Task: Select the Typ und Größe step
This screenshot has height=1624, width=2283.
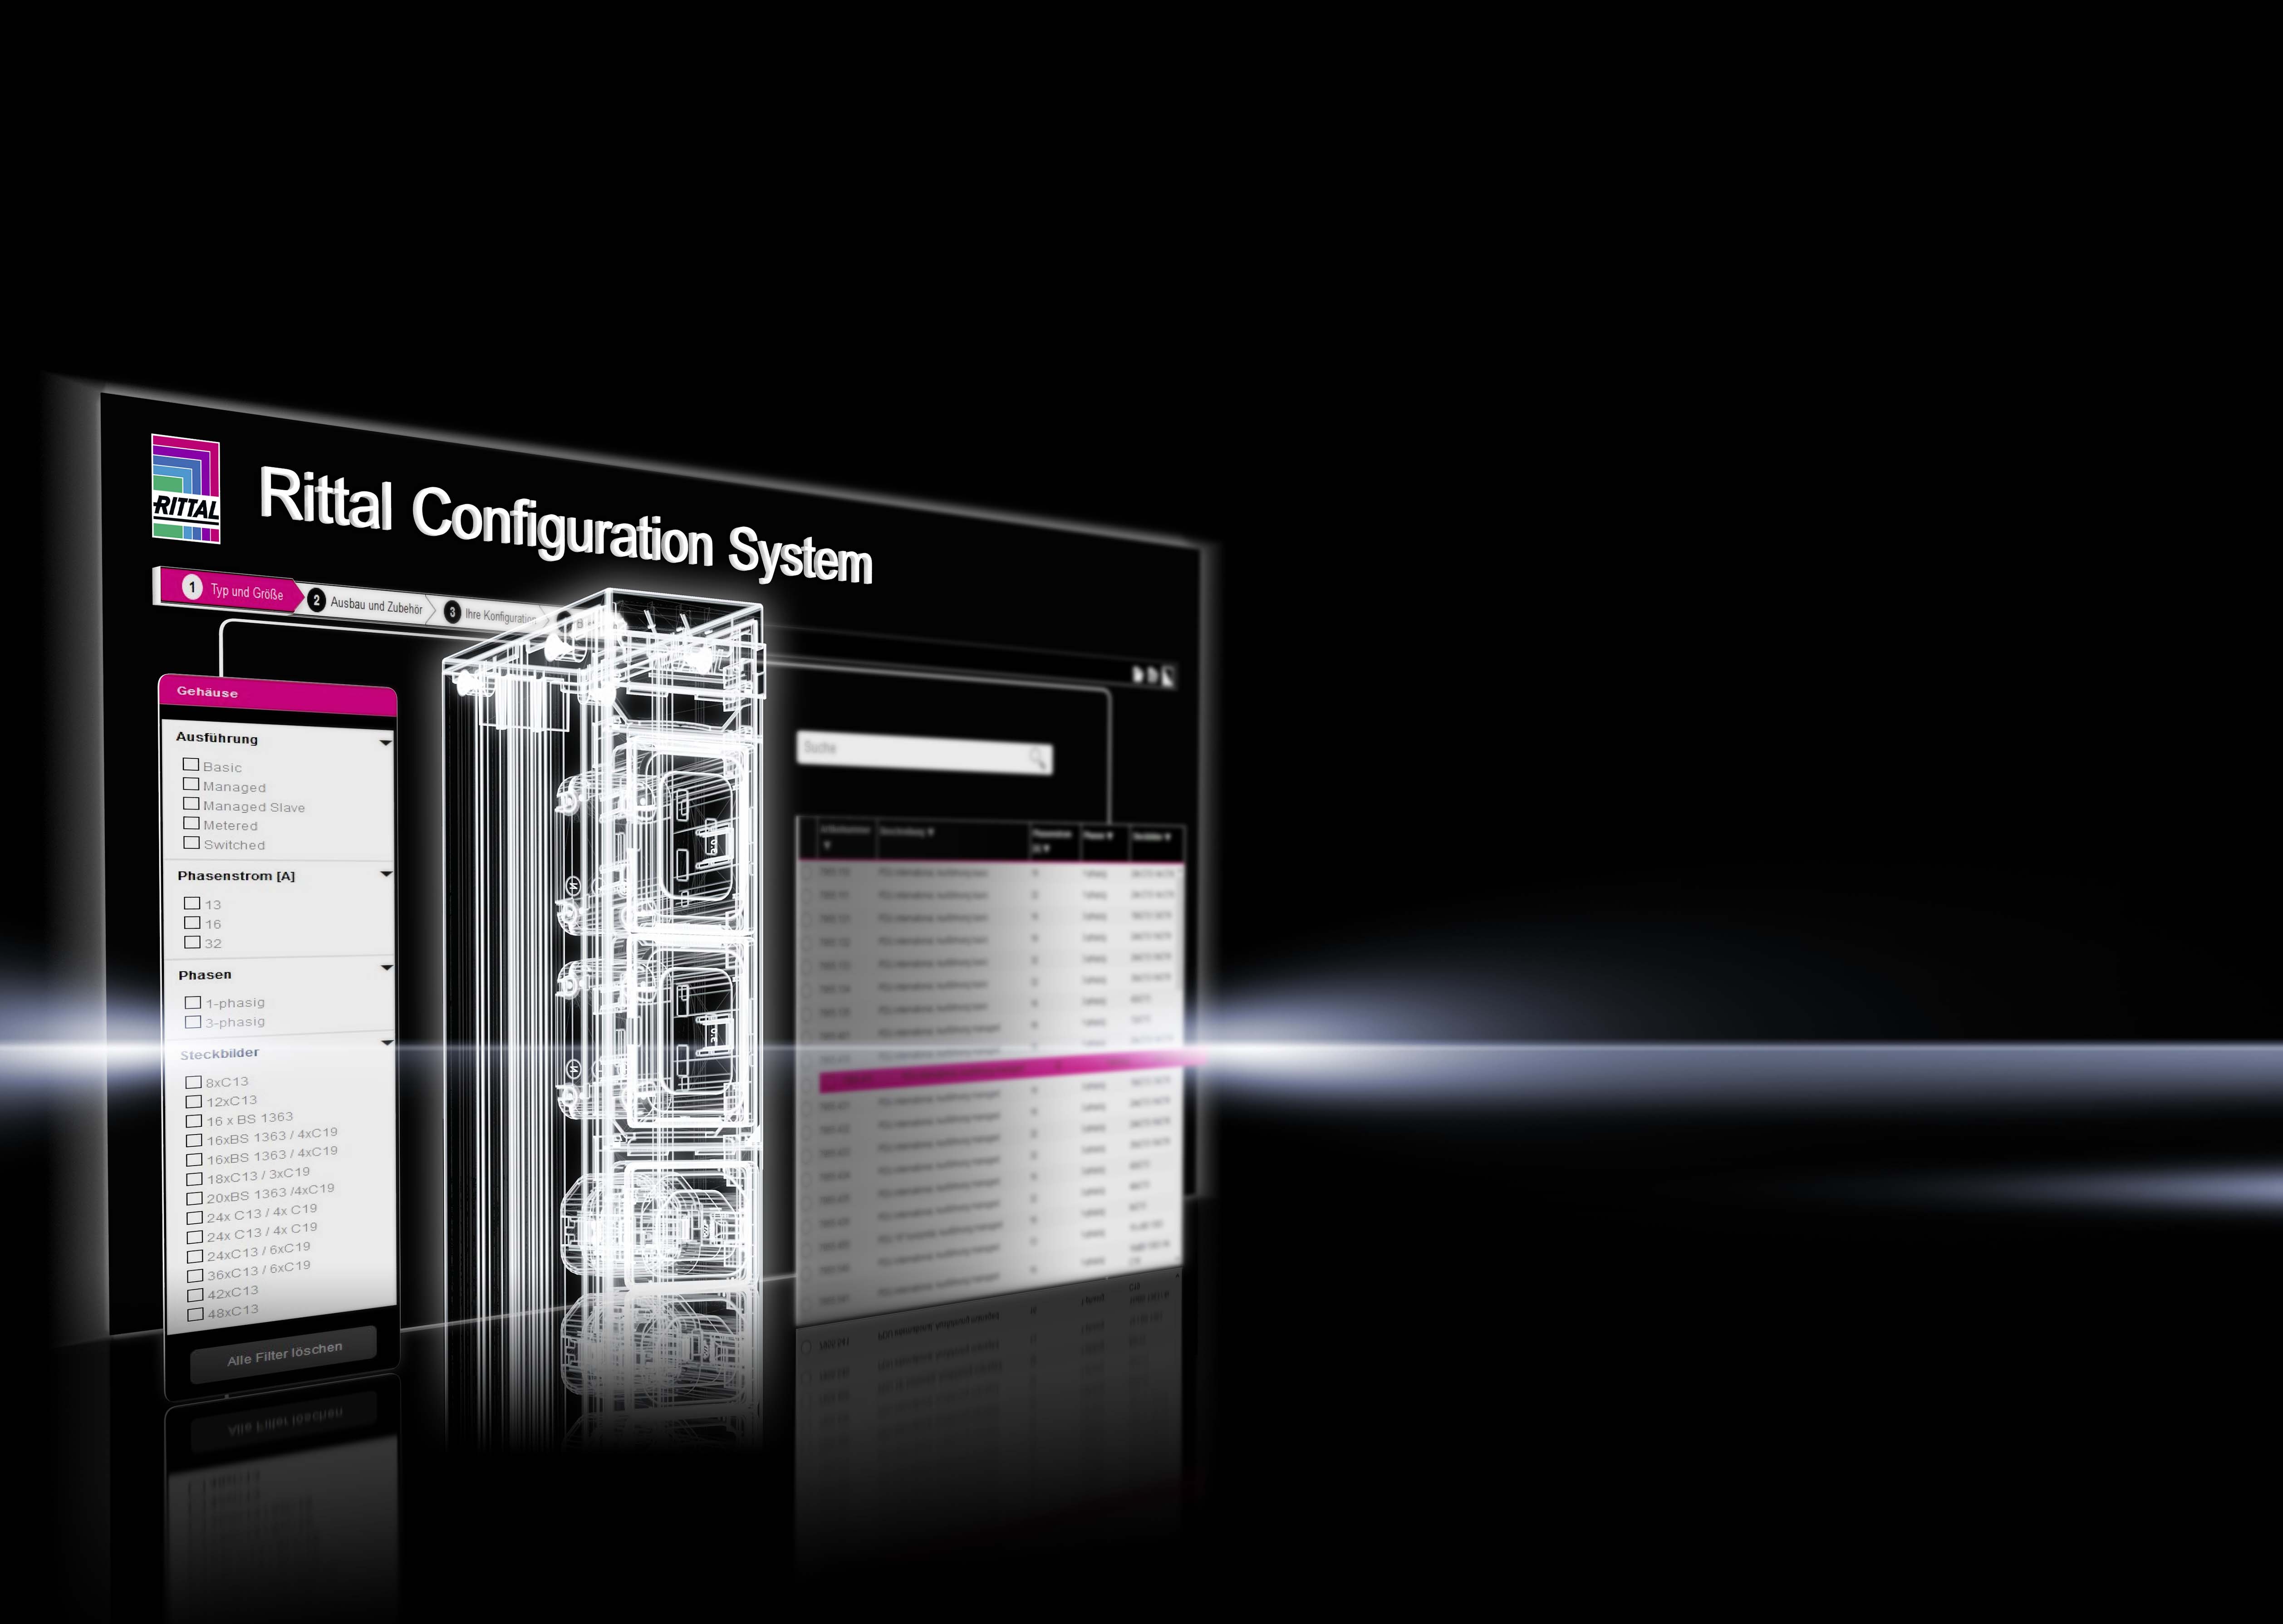Action: click(246, 592)
